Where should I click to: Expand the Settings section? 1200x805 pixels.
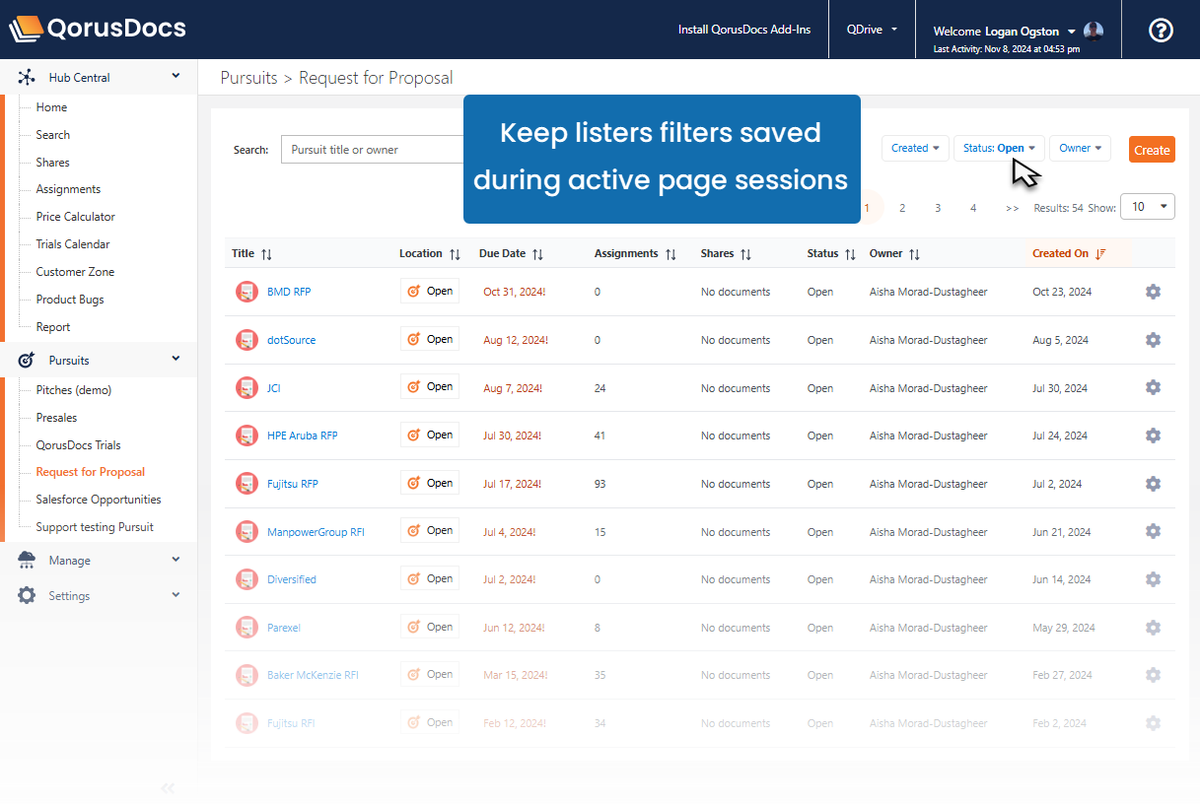176,595
